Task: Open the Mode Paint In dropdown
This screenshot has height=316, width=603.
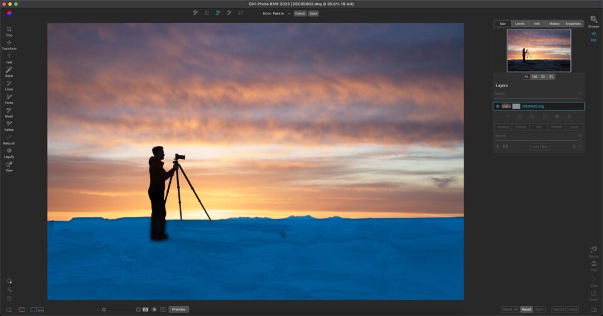Action: [x=281, y=13]
